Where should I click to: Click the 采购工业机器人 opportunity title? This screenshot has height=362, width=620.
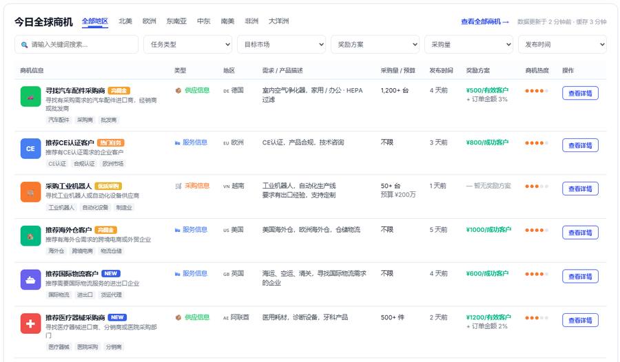(x=68, y=186)
